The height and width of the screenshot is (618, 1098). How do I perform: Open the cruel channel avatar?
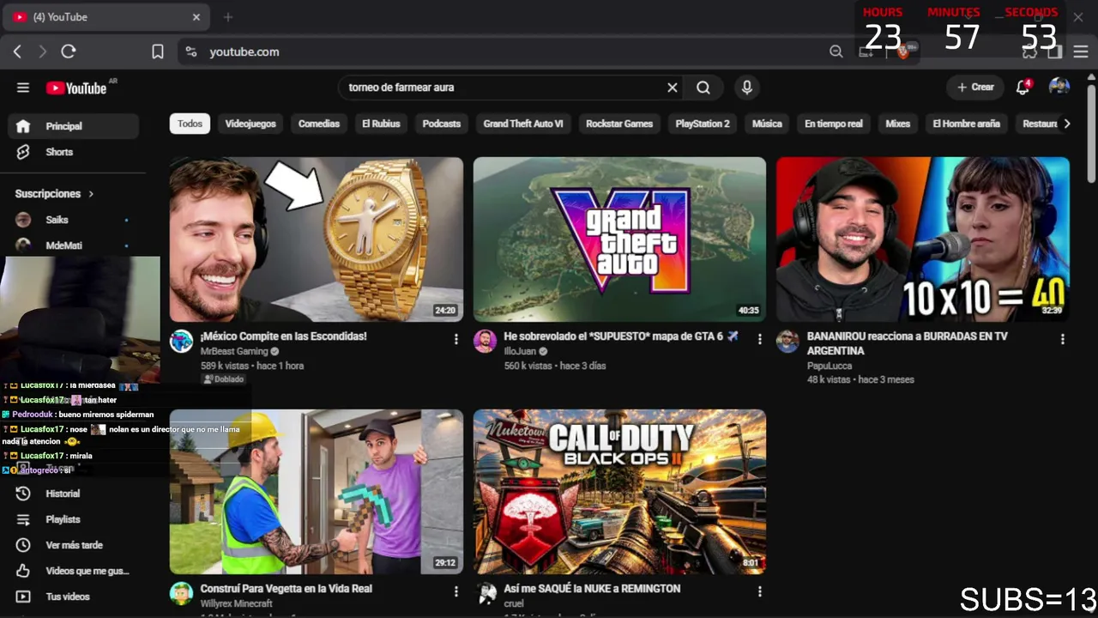click(486, 593)
